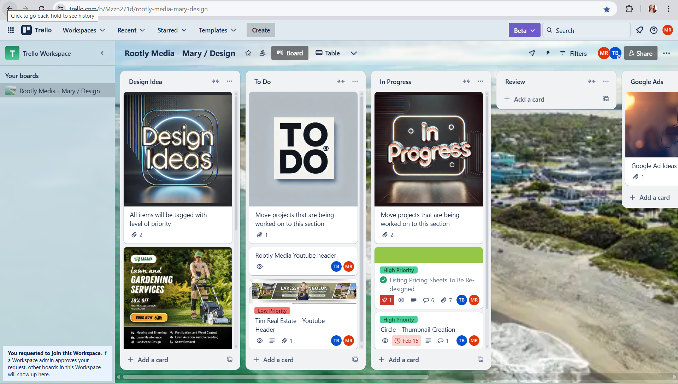678x384 pixels.
Task: Click Low Priority red label
Action: (272, 311)
